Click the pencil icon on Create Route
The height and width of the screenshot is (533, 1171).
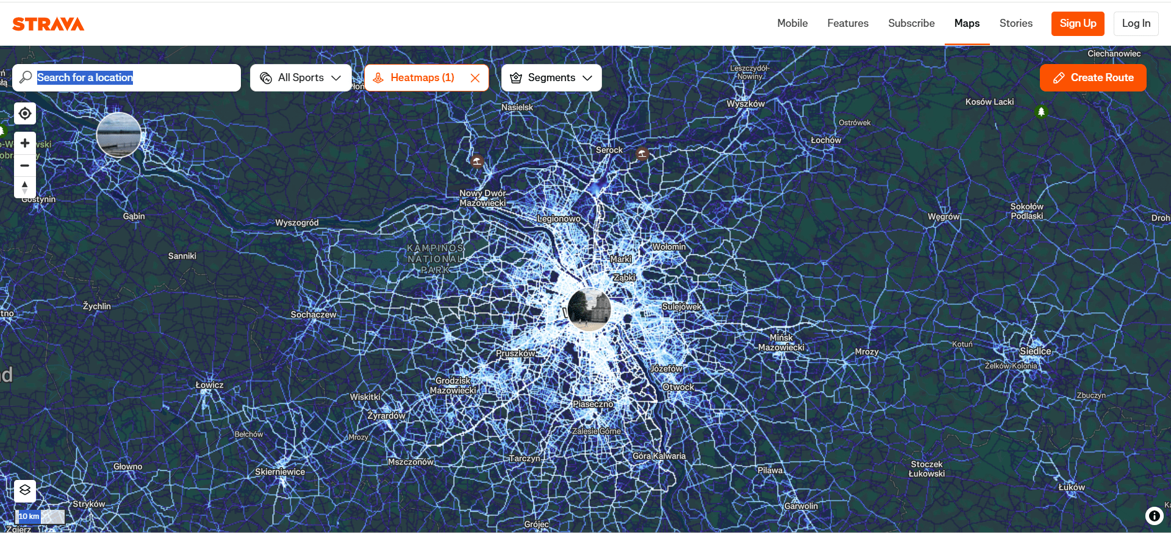pos(1059,78)
